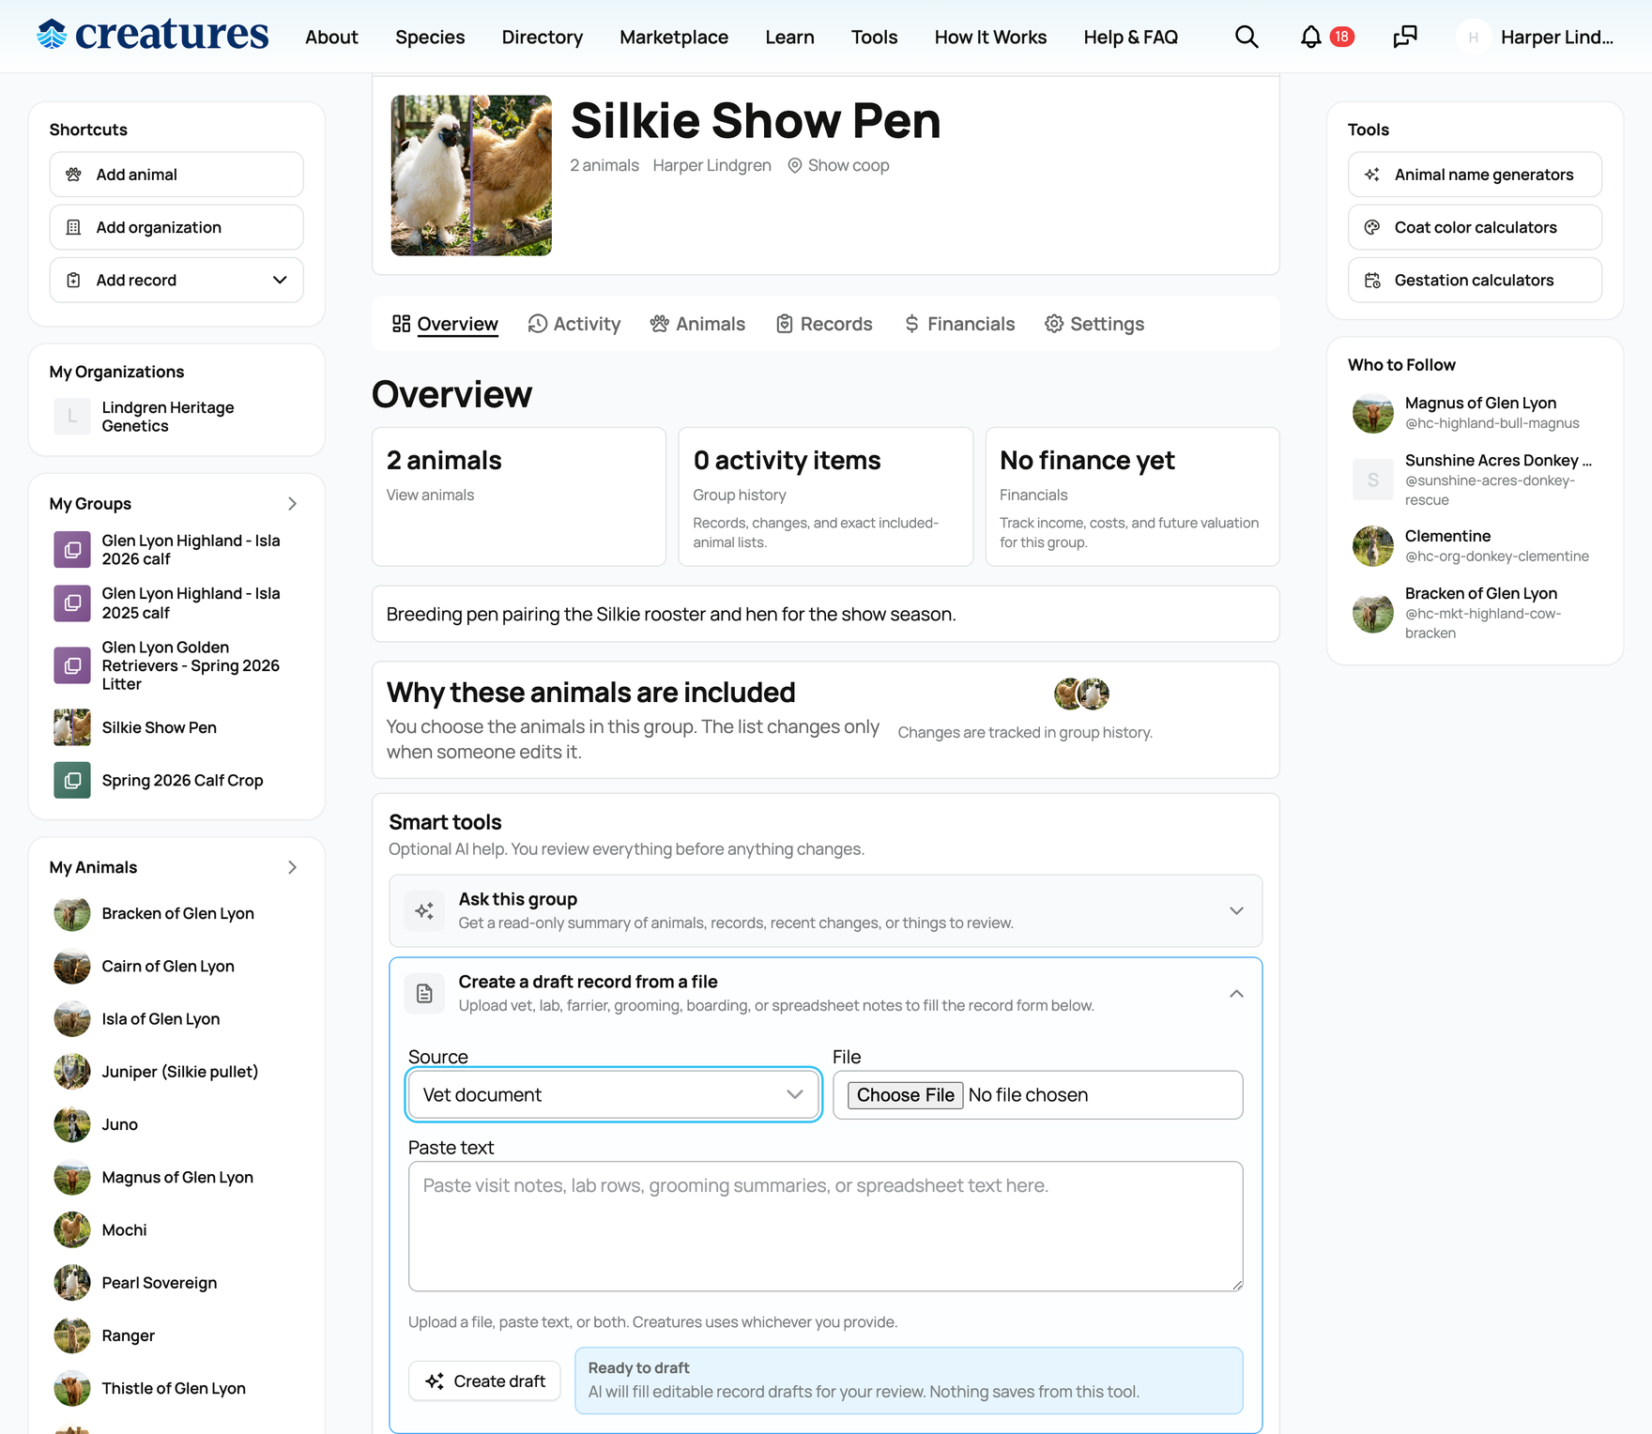This screenshot has height=1434, width=1652.
Task: Collapse Create a draft record panel
Action: click(x=1236, y=993)
